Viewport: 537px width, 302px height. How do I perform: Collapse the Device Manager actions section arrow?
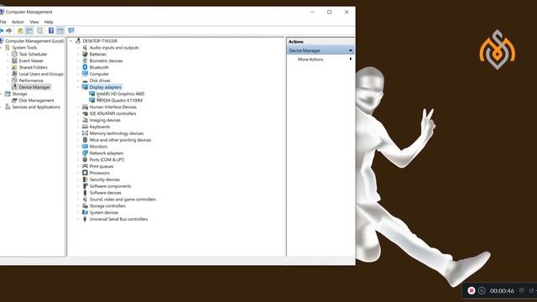click(351, 50)
